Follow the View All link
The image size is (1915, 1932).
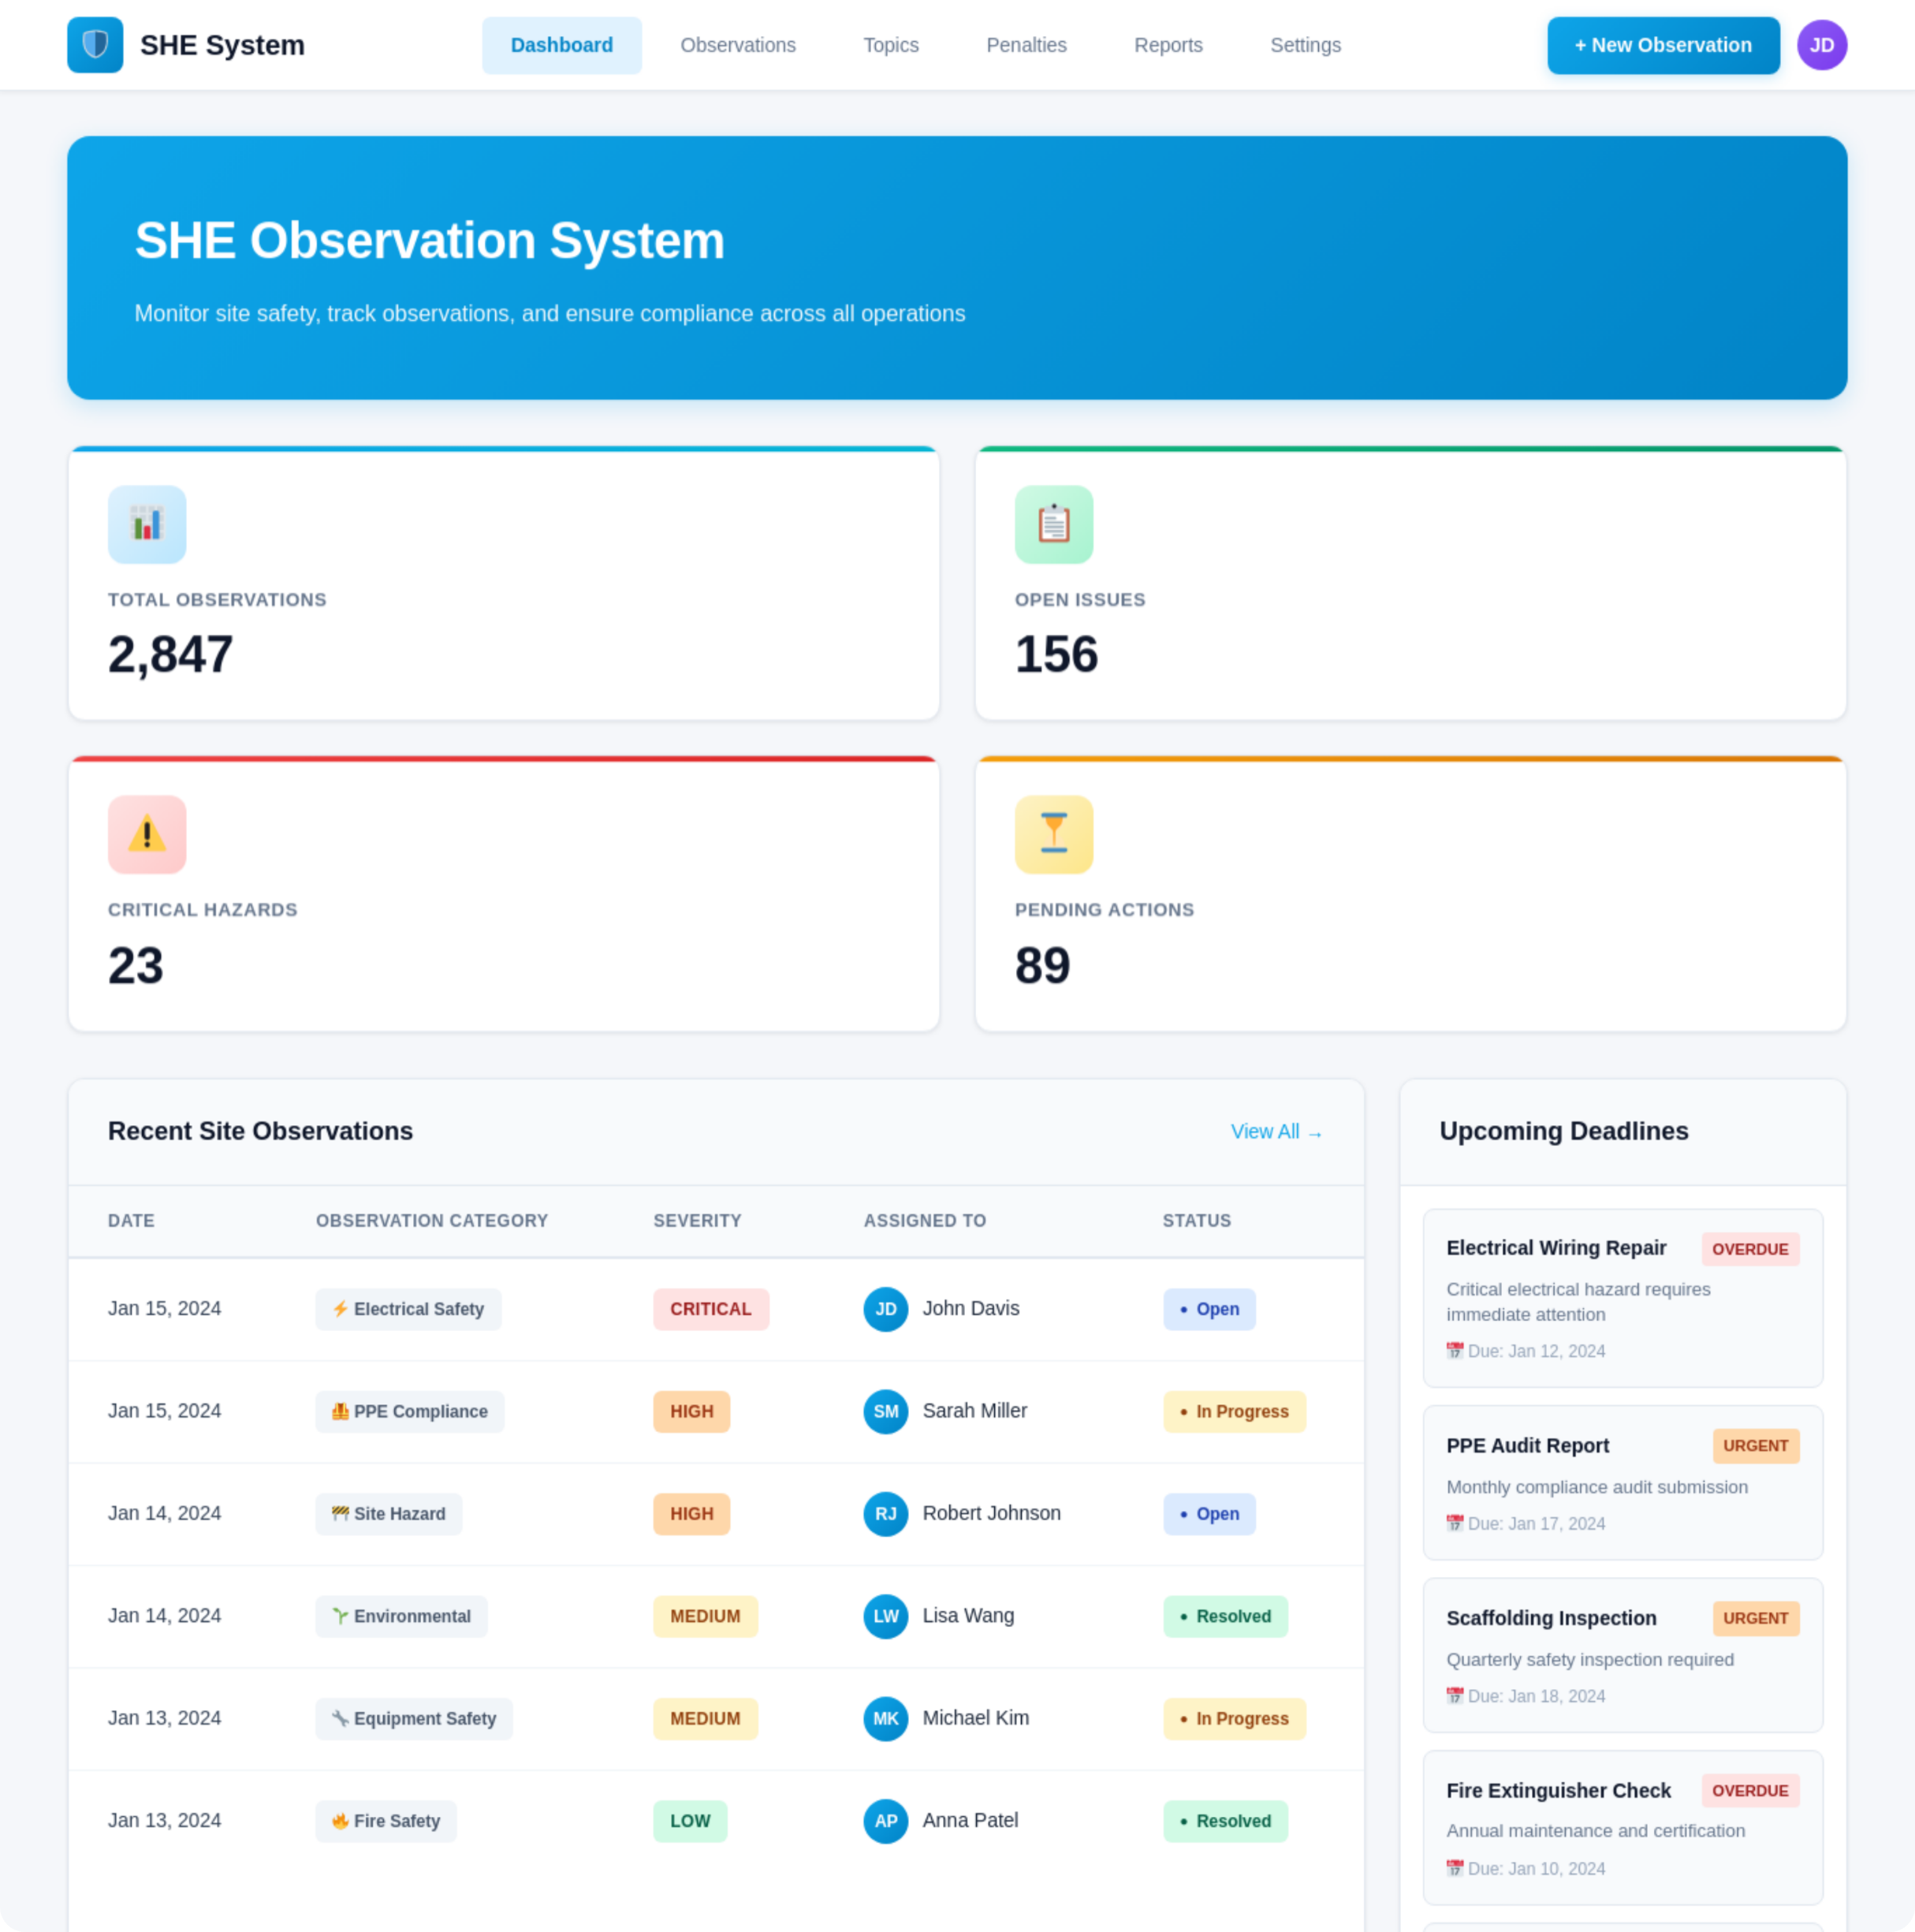click(1276, 1131)
